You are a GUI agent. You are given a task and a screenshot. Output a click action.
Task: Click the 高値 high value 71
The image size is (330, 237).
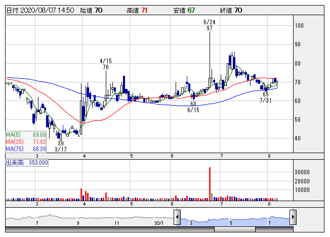tap(145, 10)
